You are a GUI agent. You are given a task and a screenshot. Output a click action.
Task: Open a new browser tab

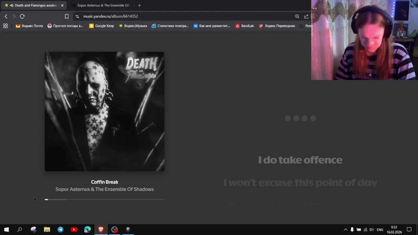pyautogui.click(x=139, y=5)
